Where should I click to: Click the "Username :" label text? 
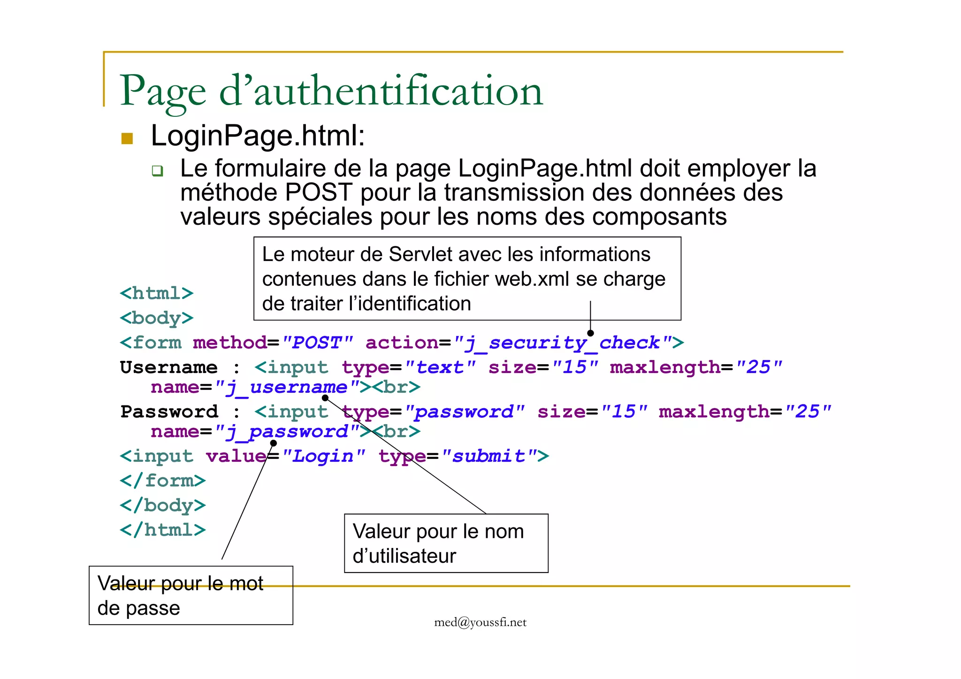181,367
